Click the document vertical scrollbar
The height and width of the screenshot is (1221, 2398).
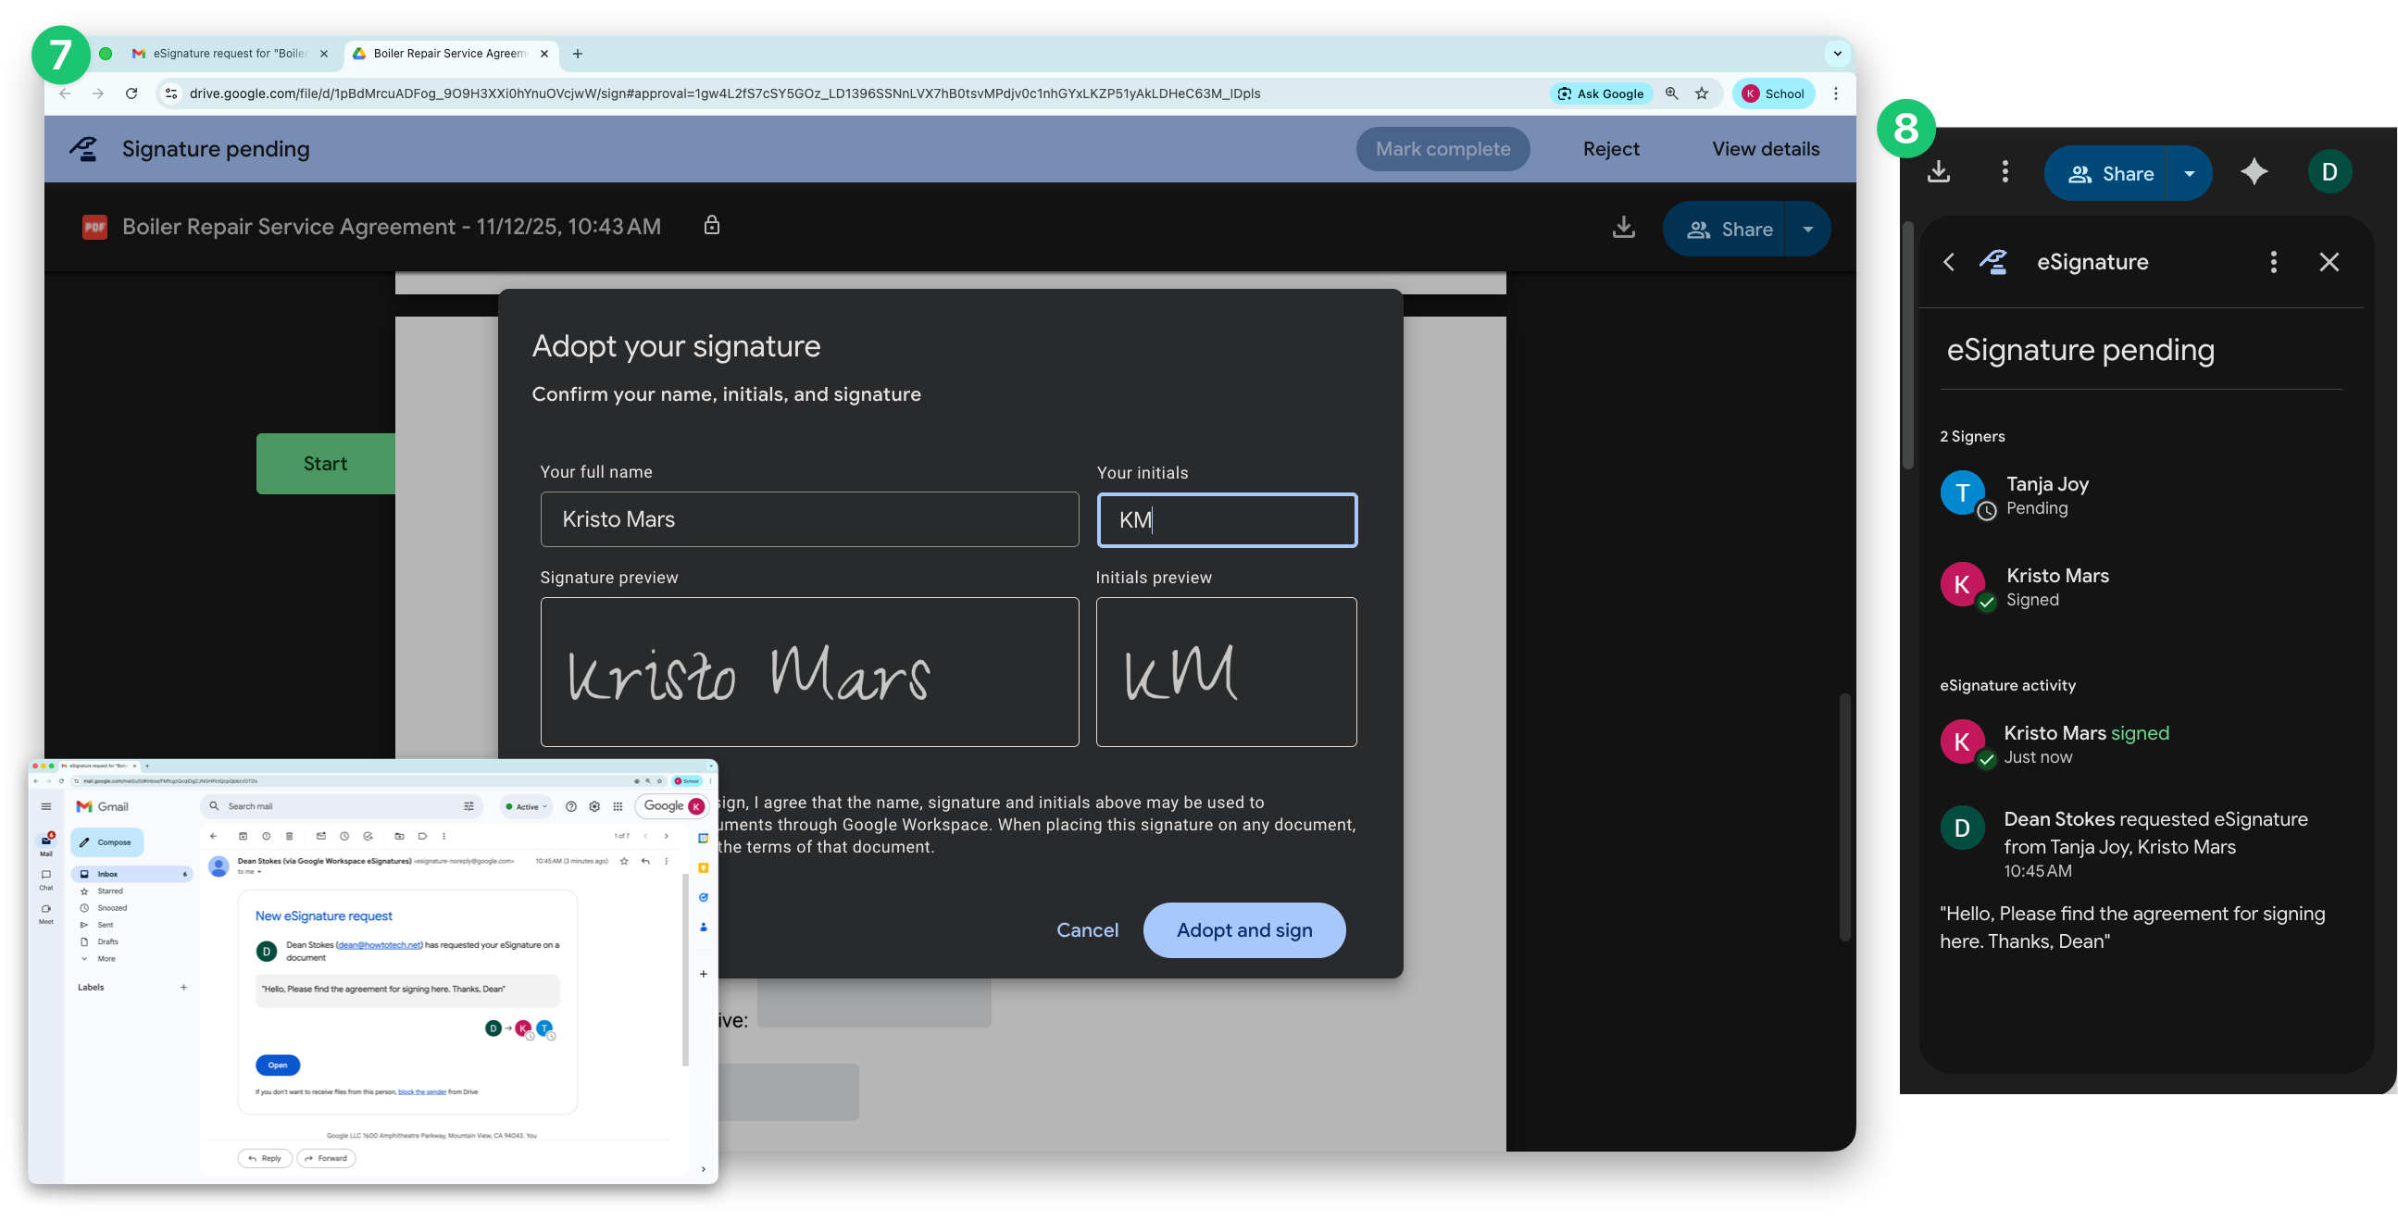[1844, 817]
